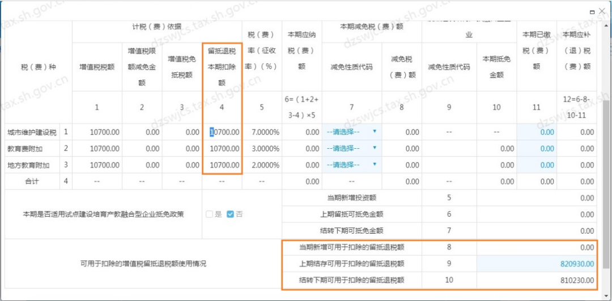Click the 结转下期可用于扣除的留抵退税额 label
This screenshot has height=301, width=612.
pyautogui.click(x=352, y=280)
